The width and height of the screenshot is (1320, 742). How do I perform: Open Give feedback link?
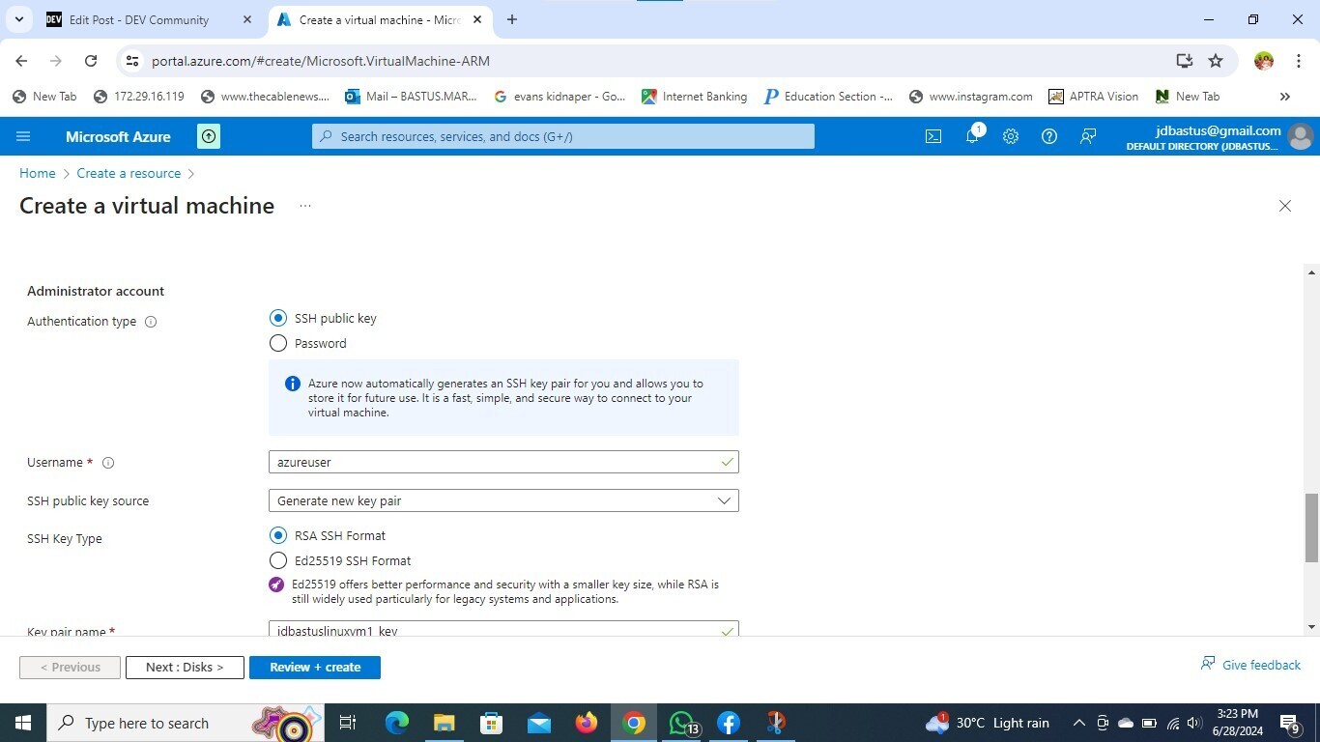coord(1250,665)
